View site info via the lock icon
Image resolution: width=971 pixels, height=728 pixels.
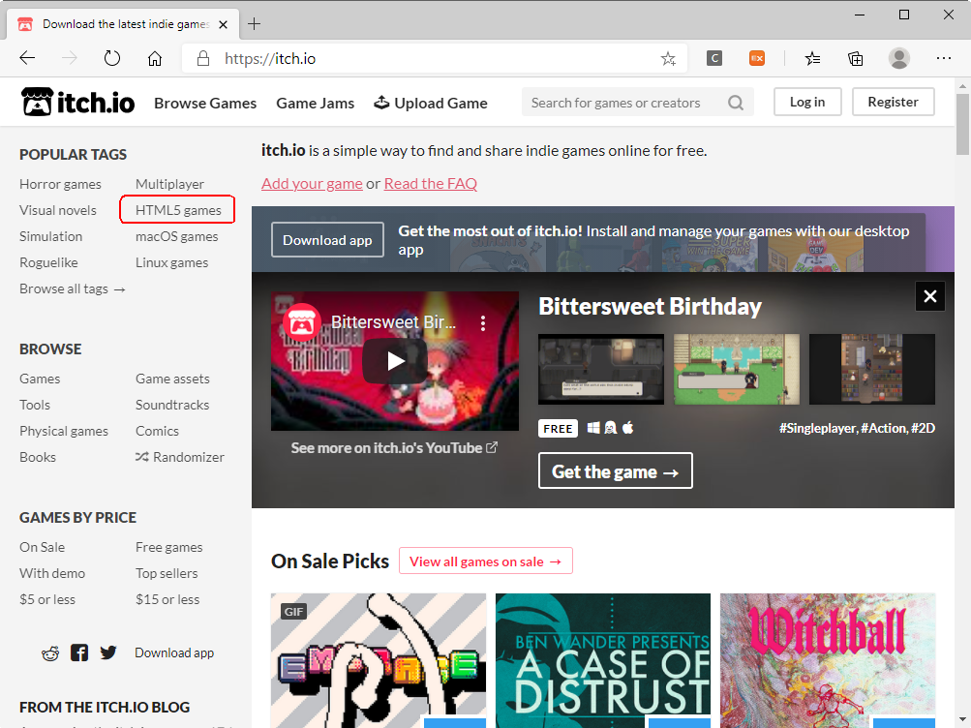coord(202,58)
